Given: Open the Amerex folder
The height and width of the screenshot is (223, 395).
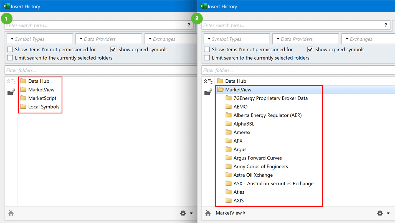Looking at the screenshot, I should coord(238,133).
